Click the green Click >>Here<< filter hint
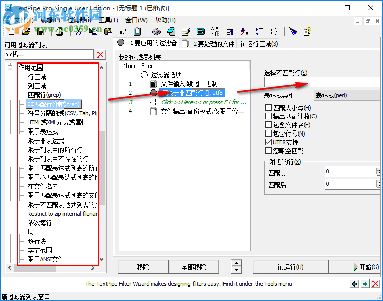The height and width of the screenshot is (301, 383). 204,102
